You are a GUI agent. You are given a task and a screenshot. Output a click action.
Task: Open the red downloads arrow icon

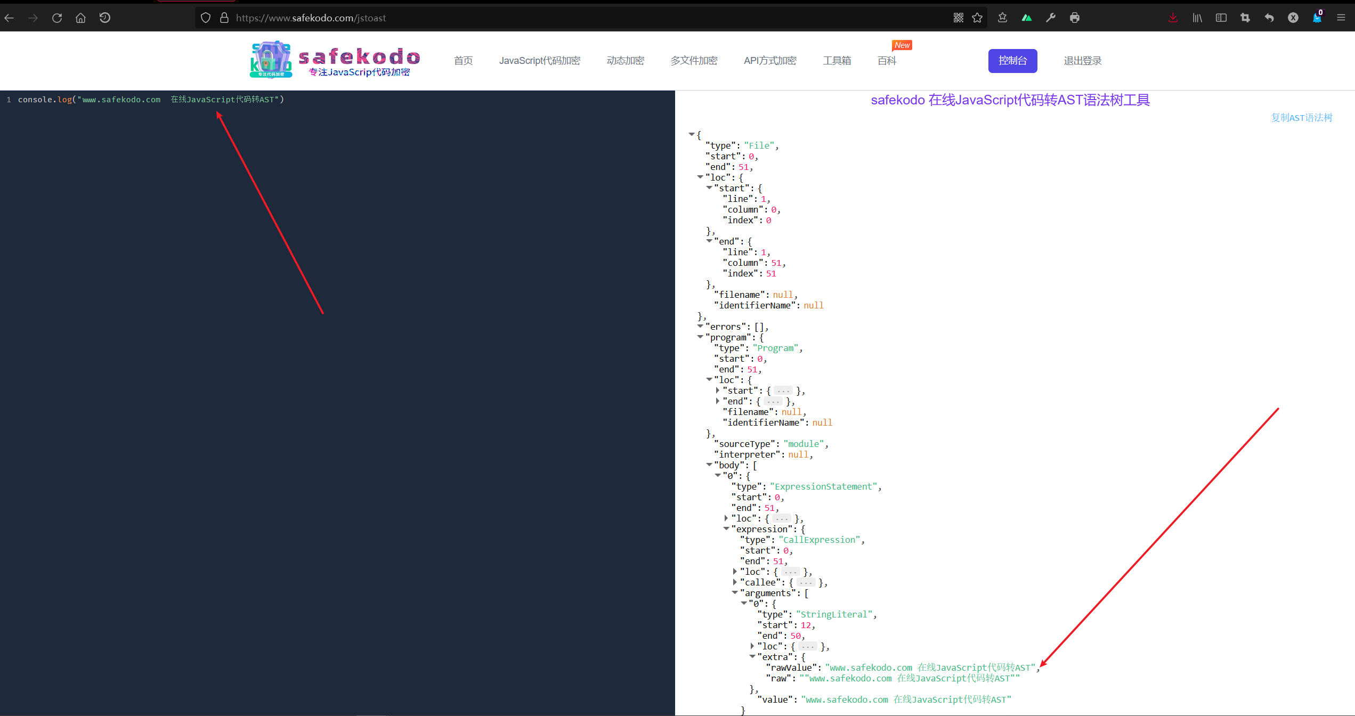coord(1173,18)
